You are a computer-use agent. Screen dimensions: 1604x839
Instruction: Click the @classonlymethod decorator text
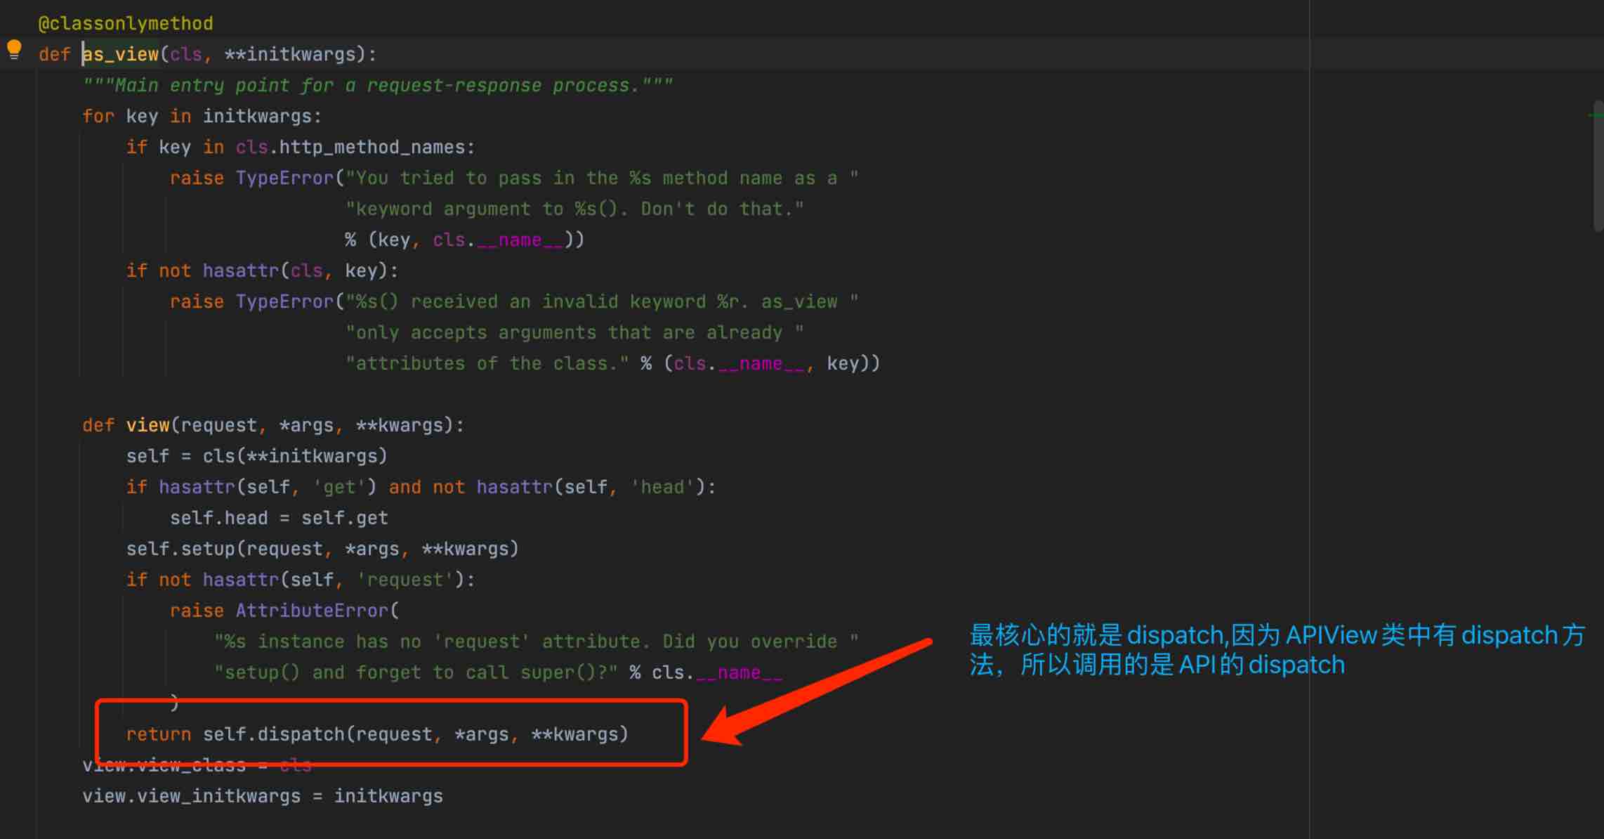coord(126,23)
